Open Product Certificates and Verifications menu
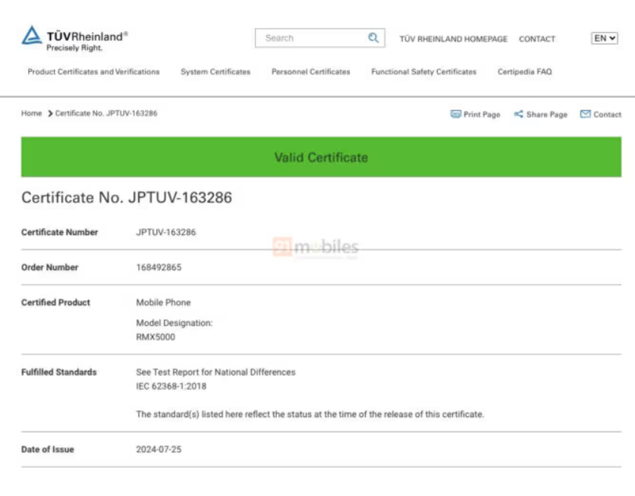This screenshot has height=496, width=635. (93, 72)
